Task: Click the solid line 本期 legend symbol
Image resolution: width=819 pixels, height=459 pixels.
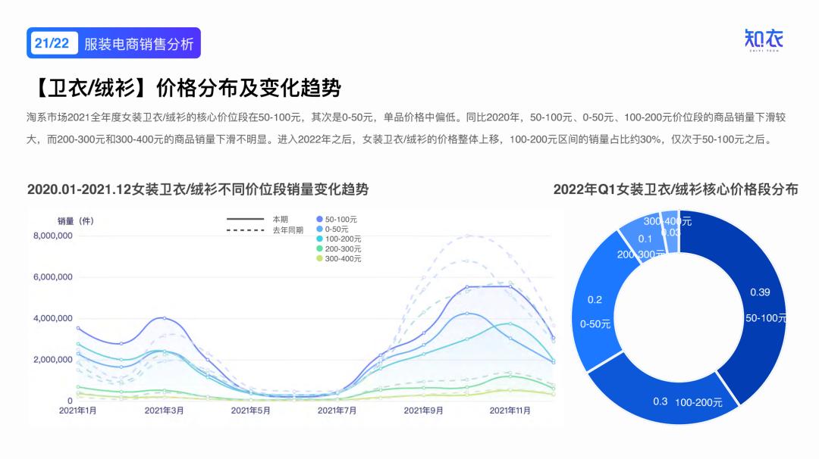Action: [x=245, y=219]
